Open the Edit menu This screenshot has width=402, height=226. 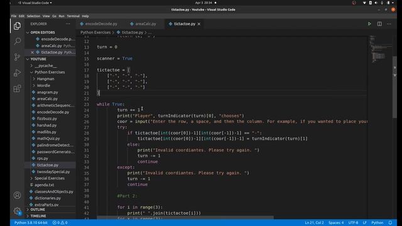[21, 16]
